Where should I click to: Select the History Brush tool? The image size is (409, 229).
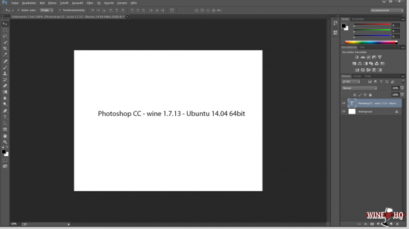5,80
